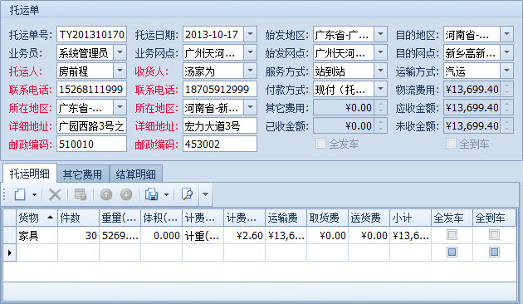Switch to the 结算明细 tab

pyautogui.click(x=136, y=174)
